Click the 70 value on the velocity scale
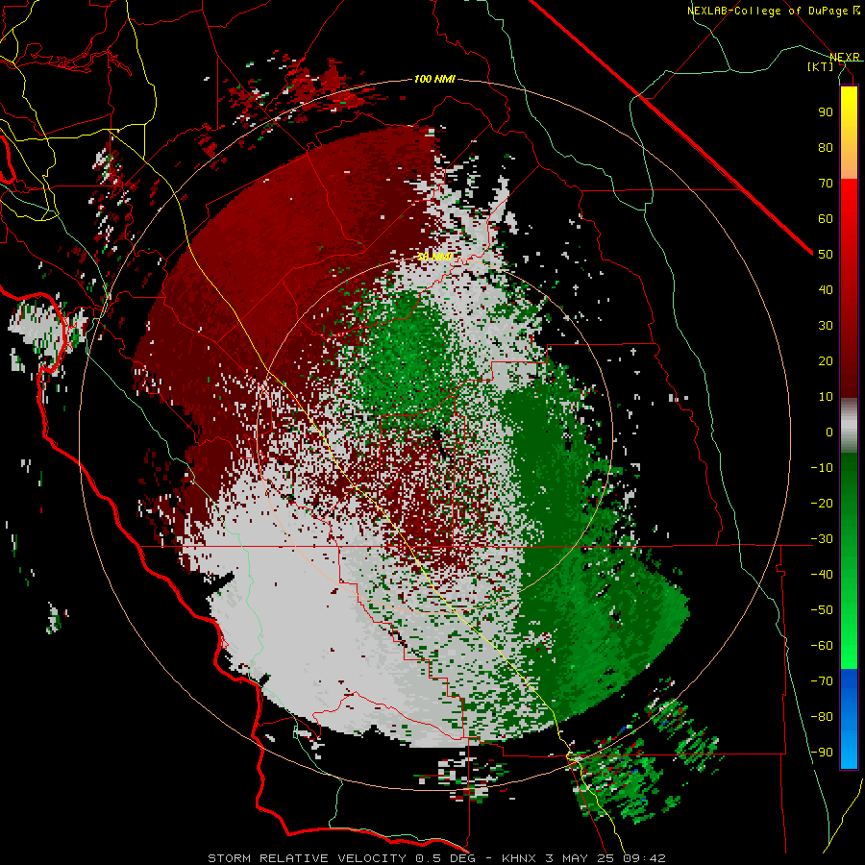Image resolution: width=865 pixels, height=865 pixels. pyautogui.click(x=826, y=184)
